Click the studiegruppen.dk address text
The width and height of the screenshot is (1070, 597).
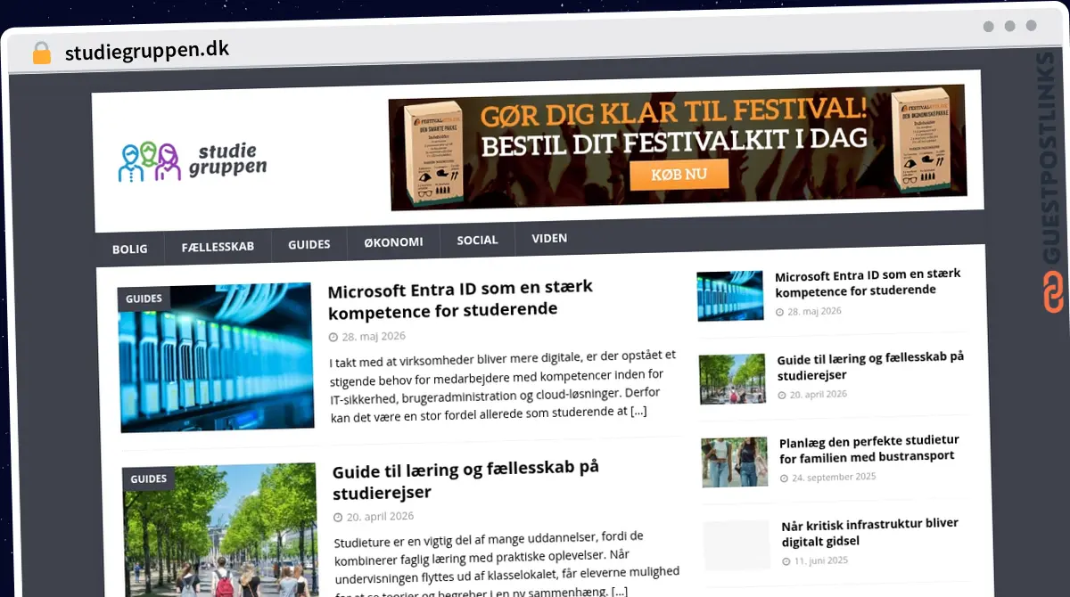click(x=147, y=52)
